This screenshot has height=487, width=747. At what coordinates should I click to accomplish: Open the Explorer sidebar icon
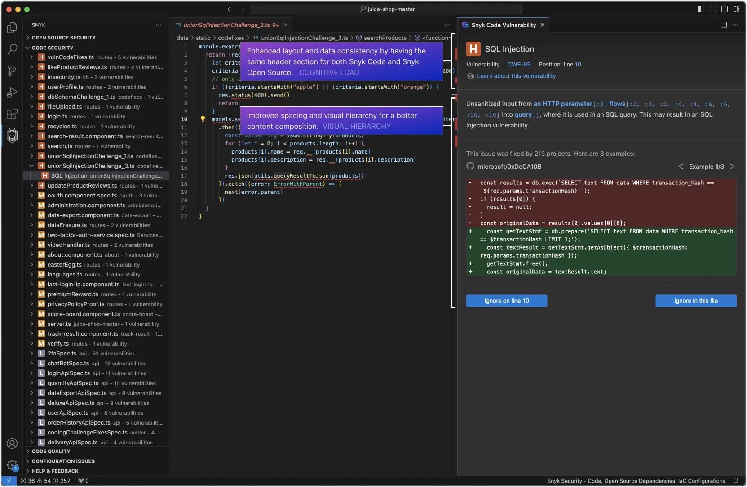click(12, 28)
